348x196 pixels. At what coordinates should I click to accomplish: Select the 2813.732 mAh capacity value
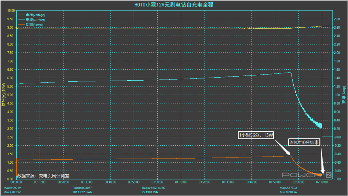(x=82, y=192)
